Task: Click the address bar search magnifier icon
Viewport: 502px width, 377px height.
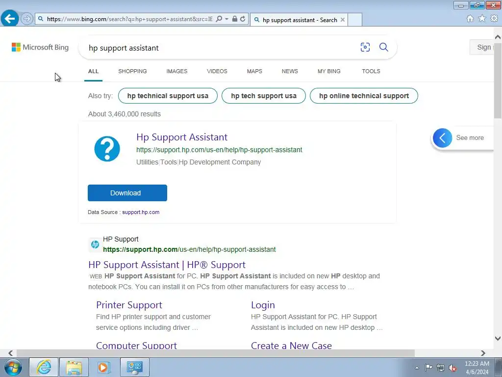Action: (x=219, y=19)
